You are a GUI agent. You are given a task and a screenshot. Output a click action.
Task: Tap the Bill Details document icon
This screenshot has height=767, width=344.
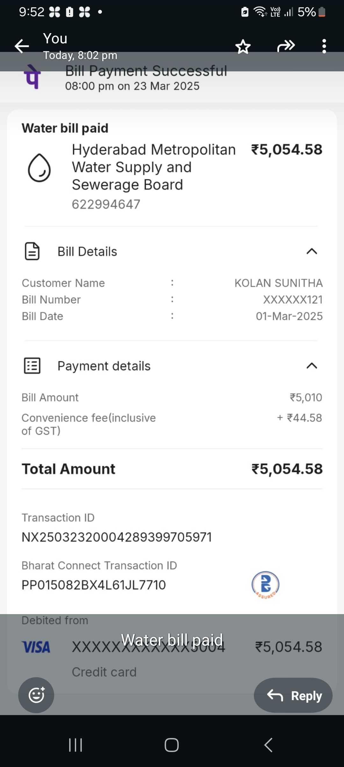[32, 251]
